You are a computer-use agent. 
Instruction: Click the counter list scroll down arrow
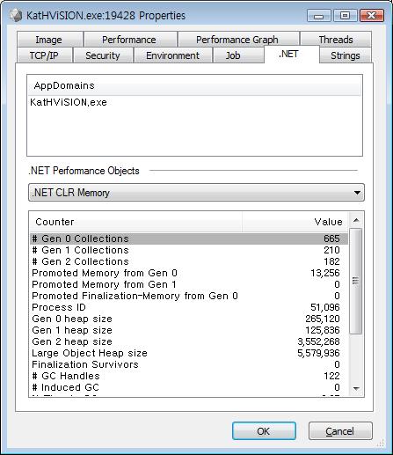tap(356, 389)
